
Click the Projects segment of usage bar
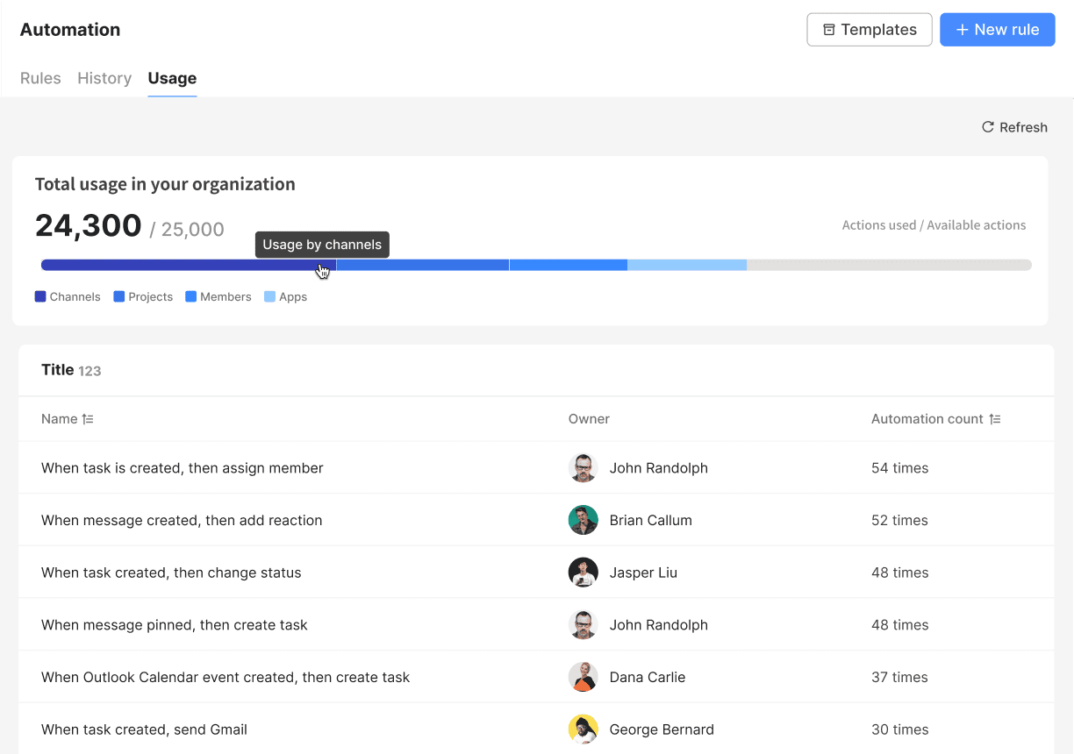[422, 265]
